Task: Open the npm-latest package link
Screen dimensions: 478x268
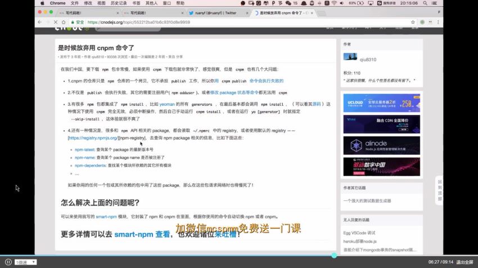Action: (85, 150)
